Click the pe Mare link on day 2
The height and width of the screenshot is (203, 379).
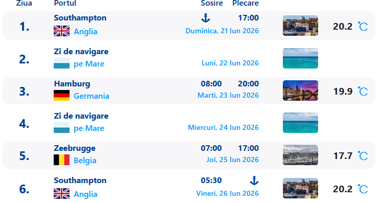pyautogui.click(x=89, y=64)
